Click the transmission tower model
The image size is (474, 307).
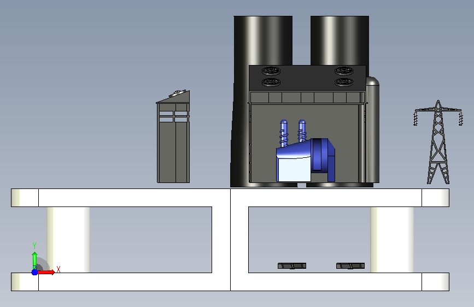pyautogui.click(x=438, y=142)
